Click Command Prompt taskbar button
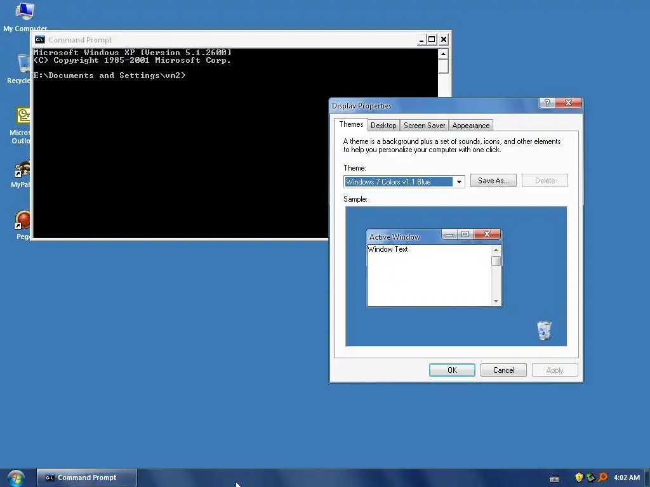The height and width of the screenshot is (487, 650). coord(86,477)
